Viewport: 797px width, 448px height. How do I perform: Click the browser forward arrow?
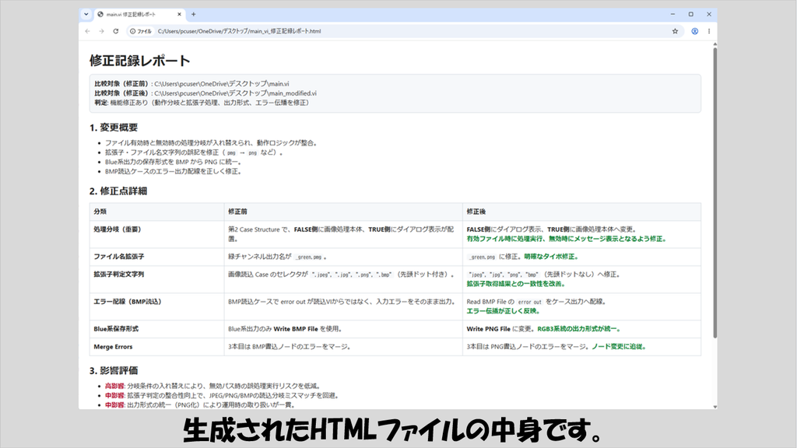click(x=102, y=31)
